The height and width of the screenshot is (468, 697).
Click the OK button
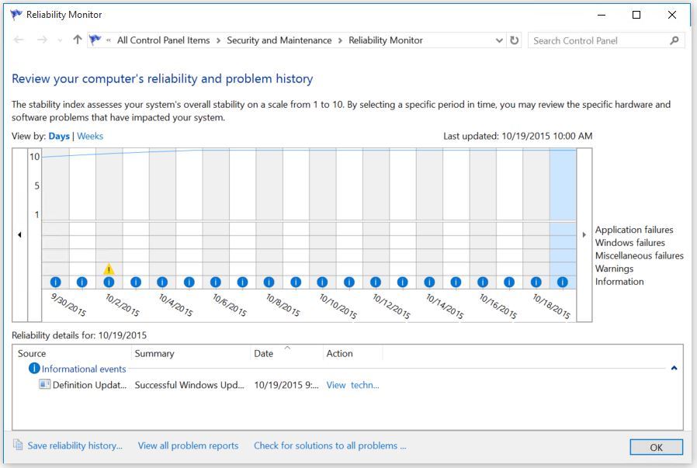pos(656,447)
